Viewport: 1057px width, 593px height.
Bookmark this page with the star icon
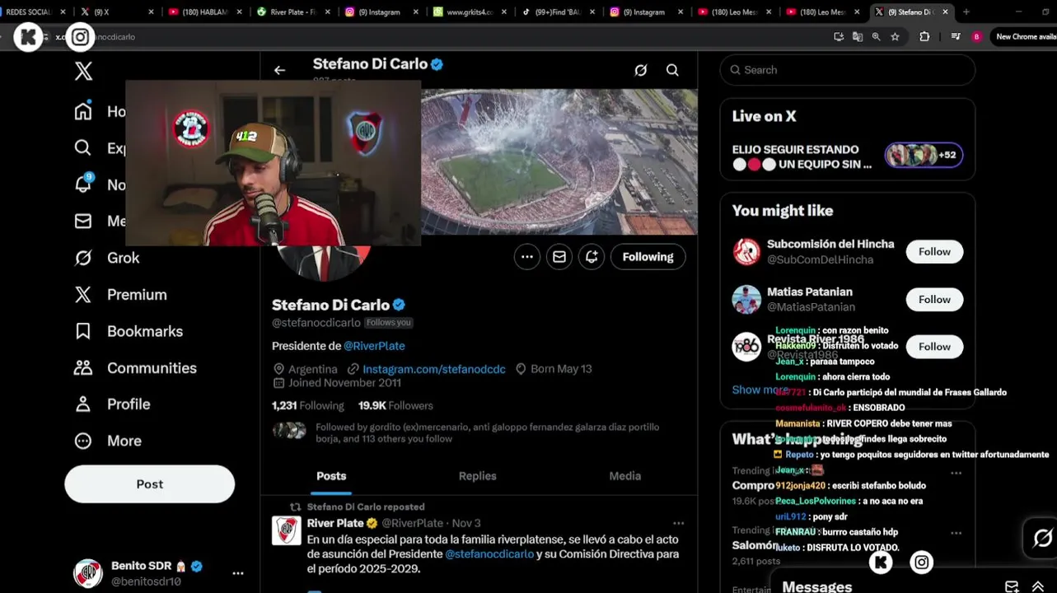[895, 37]
